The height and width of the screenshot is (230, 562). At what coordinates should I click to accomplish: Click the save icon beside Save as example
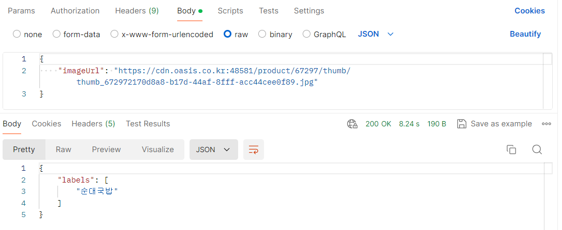(x=462, y=124)
